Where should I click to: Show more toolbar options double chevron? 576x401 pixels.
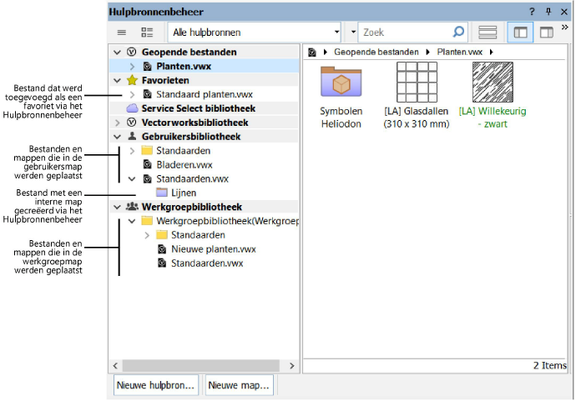[x=564, y=28]
